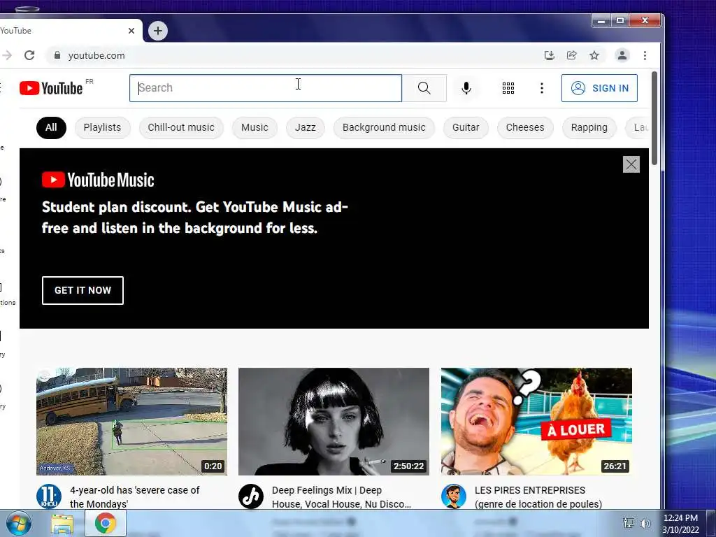Open '4-year-old has severe case' title
This screenshot has height=537, width=716.
point(135,497)
